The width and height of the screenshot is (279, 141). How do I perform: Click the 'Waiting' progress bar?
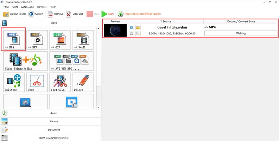tap(241, 33)
